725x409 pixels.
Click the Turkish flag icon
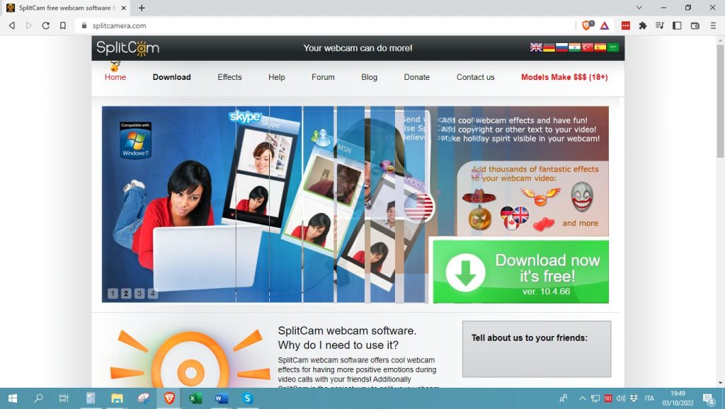[x=587, y=47]
